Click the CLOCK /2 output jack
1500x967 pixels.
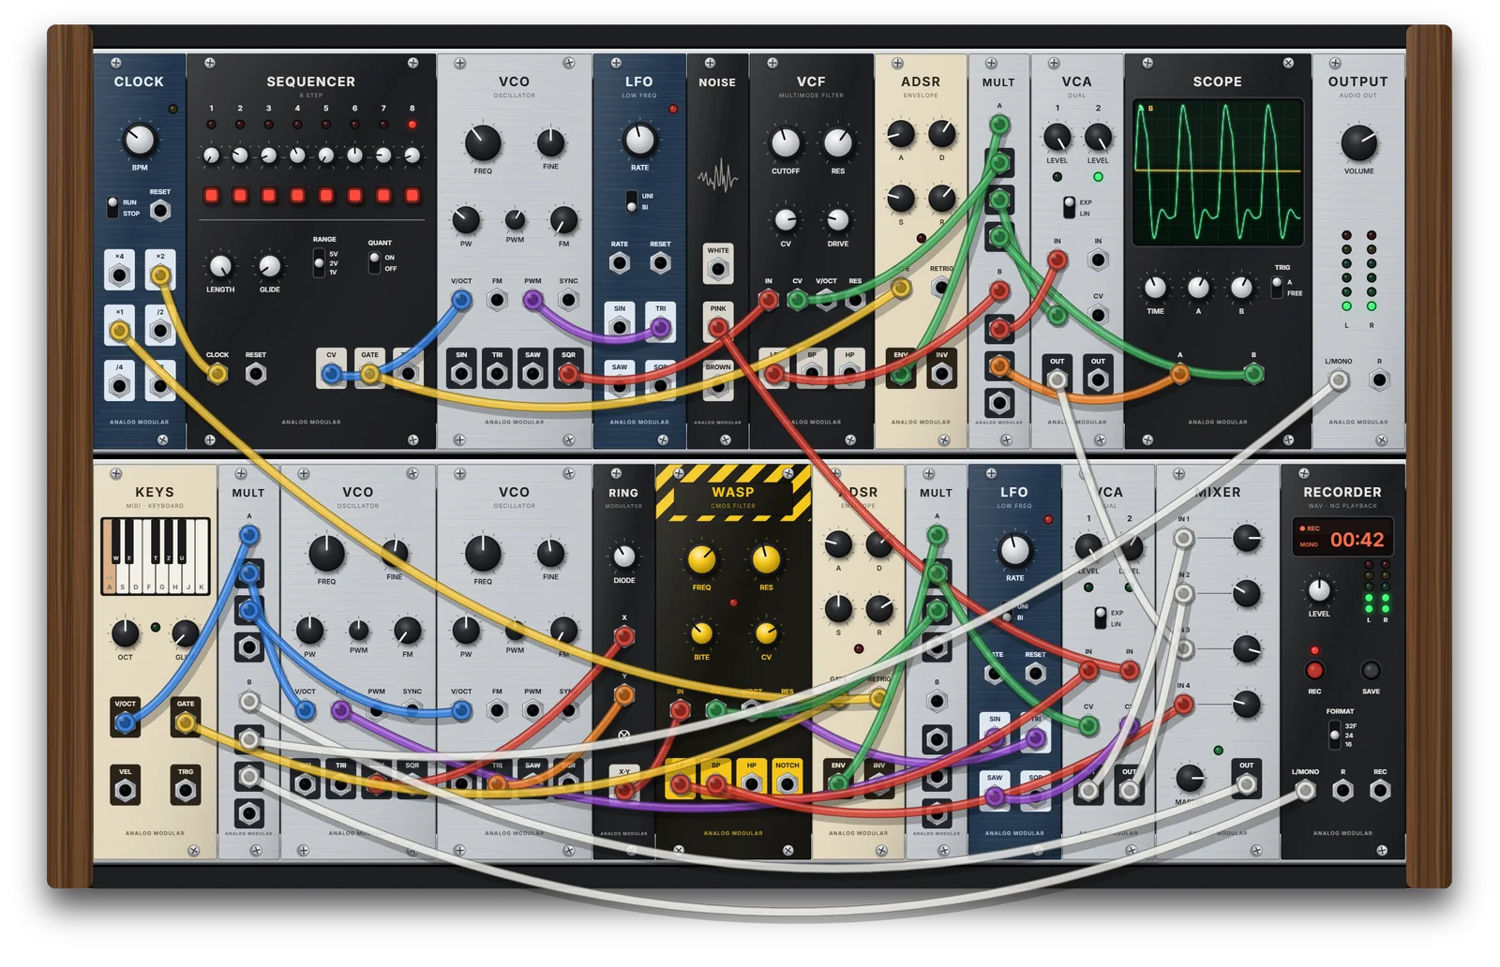tap(160, 330)
